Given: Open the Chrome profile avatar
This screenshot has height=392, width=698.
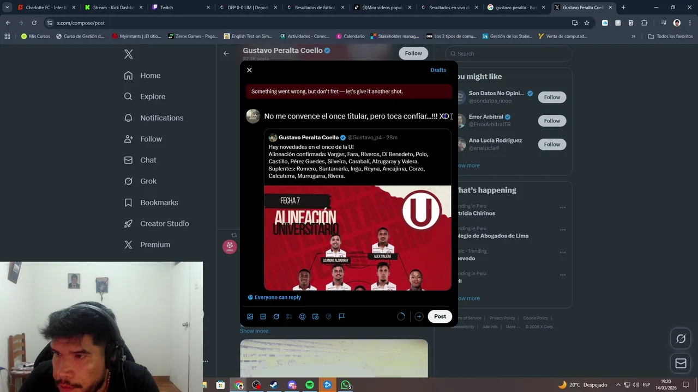Looking at the screenshot, I should click(677, 23).
